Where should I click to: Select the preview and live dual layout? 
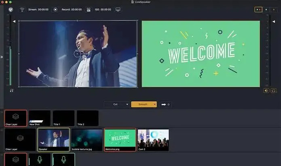point(258,9)
